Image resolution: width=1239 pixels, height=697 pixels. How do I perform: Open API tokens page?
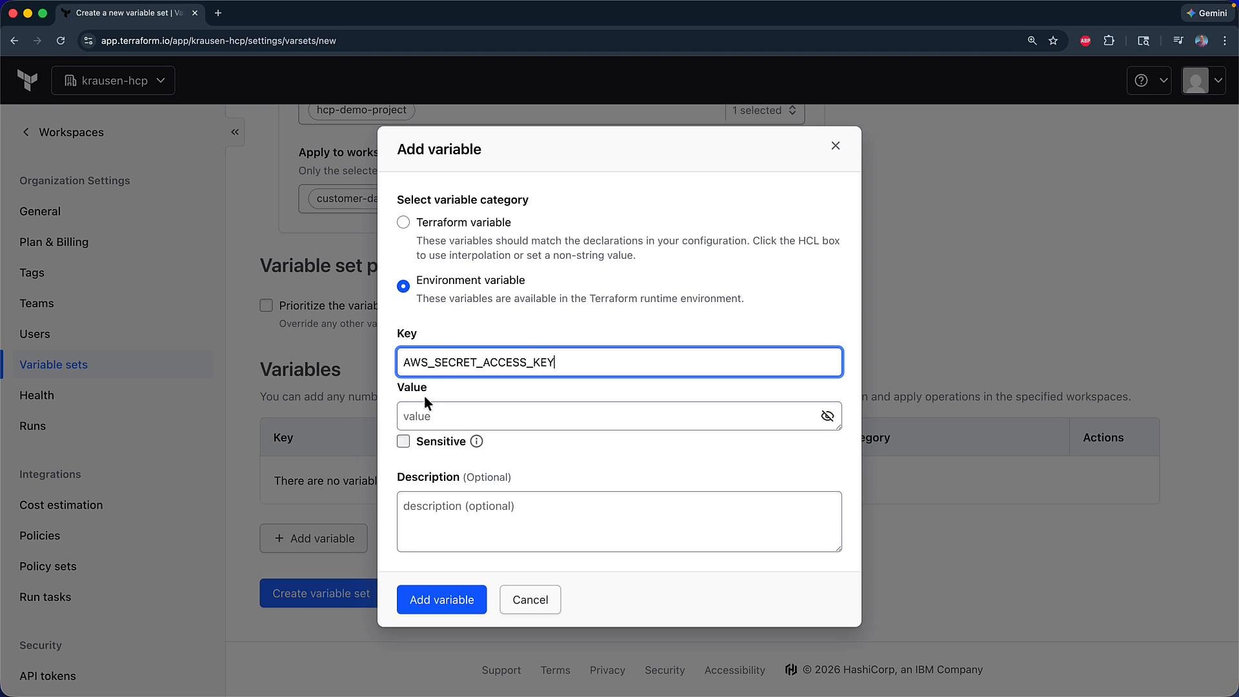pos(48,676)
